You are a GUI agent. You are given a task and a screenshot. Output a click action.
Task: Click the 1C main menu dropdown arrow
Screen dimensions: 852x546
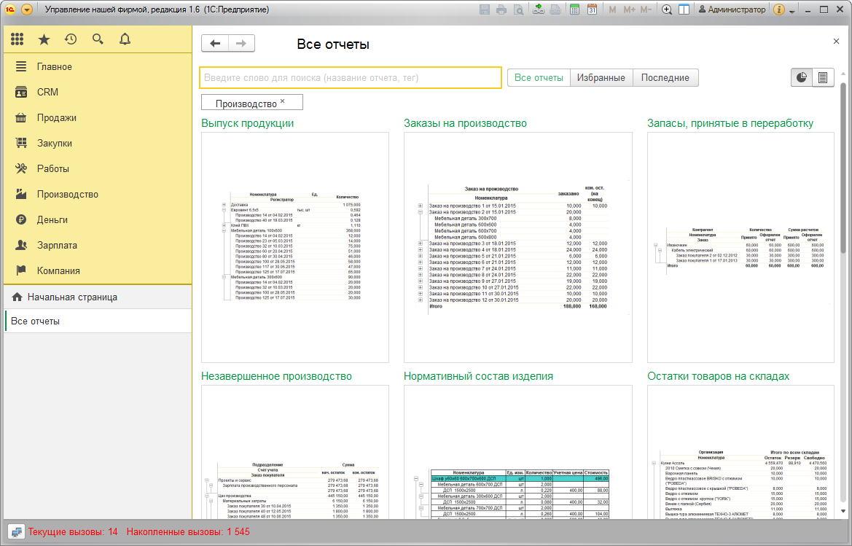pos(27,9)
